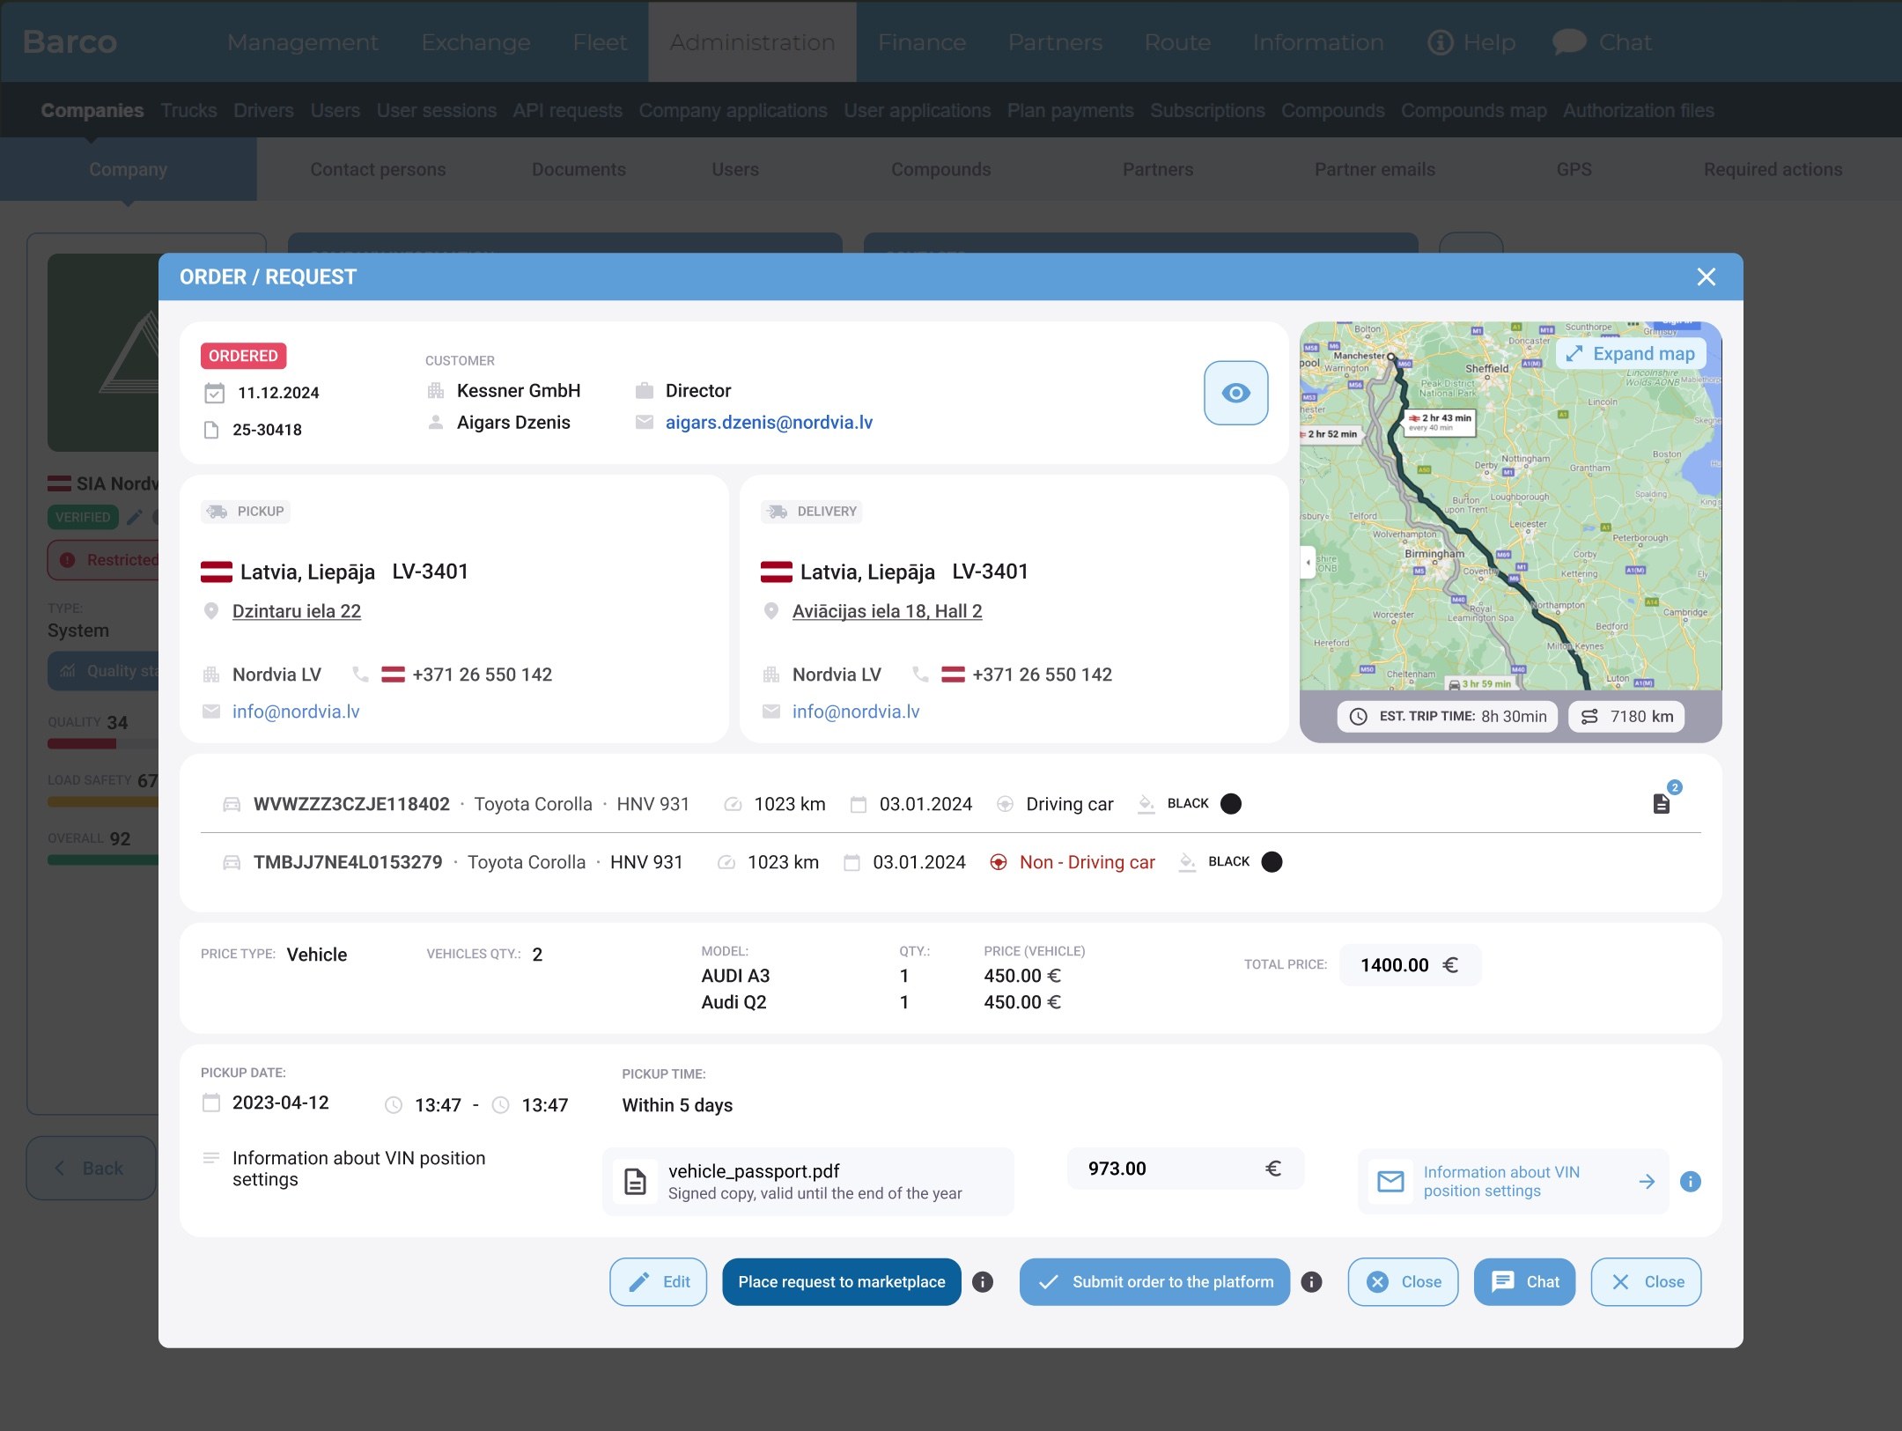Click Driving car status icon
The width and height of the screenshot is (1902, 1431).
(x=1005, y=804)
